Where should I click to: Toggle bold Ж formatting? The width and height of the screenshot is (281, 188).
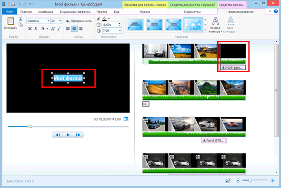(30, 28)
